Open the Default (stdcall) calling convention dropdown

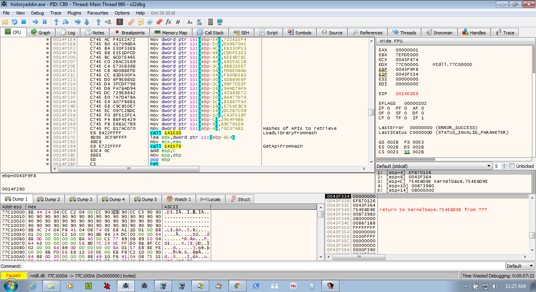pyautogui.click(x=432, y=166)
